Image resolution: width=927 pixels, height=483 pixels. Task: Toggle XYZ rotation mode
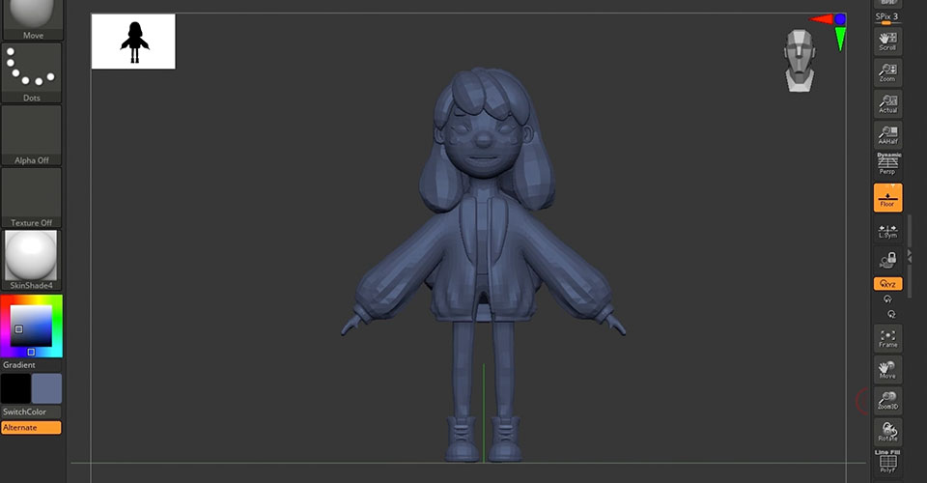click(888, 284)
